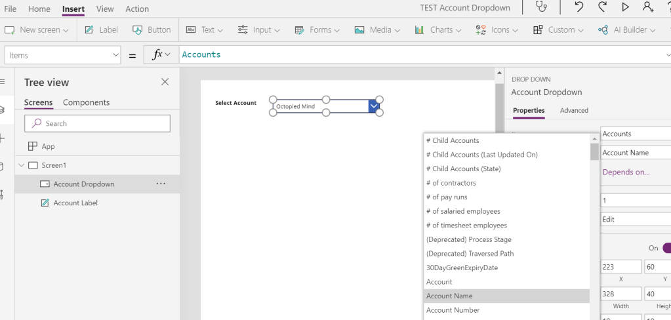Close the Tree view panel
The height and width of the screenshot is (320, 671).
pos(165,82)
